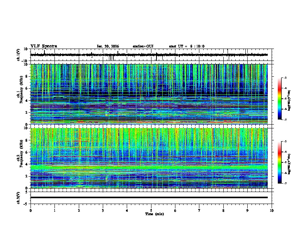The image size is (306, 236).
Task: Click tick label "6" on the Time axis
Action: coord(175,211)
